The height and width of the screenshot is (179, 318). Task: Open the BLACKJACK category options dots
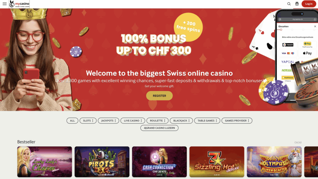pyautogui.click(x=189, y=121)
